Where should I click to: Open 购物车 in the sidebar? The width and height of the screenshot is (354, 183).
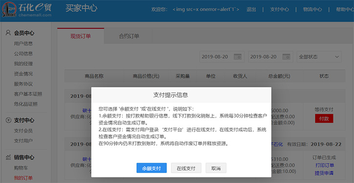[21, 168]
